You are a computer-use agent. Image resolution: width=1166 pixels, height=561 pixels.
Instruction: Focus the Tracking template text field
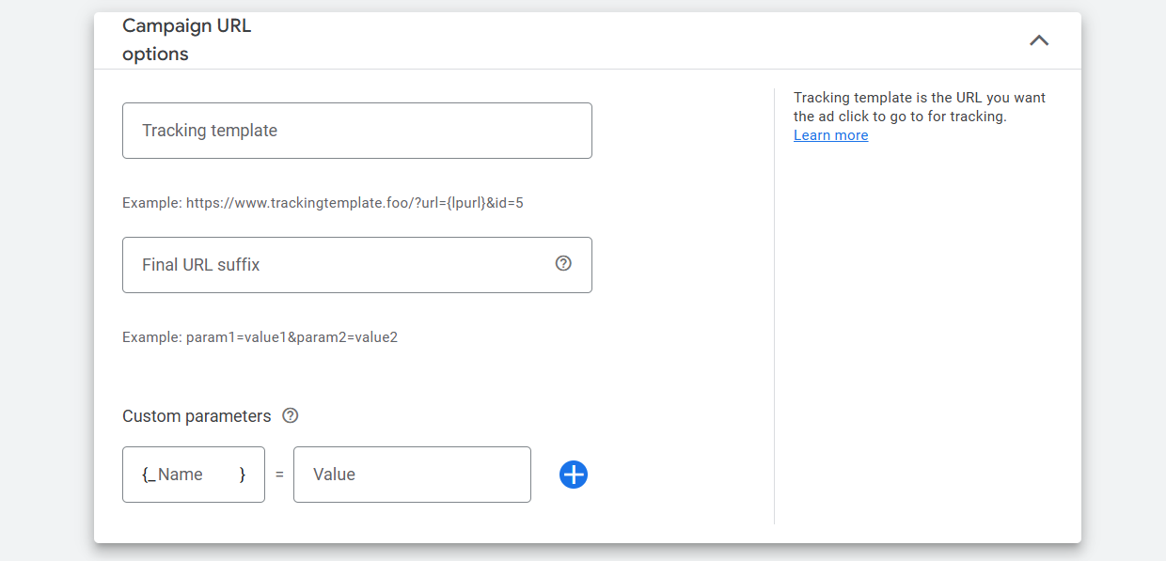pos(357,131)
